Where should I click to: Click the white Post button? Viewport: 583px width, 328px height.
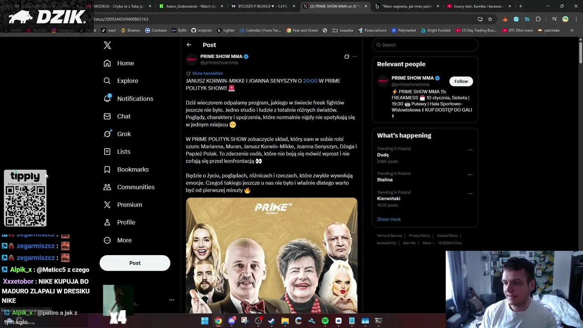point(135,263)
